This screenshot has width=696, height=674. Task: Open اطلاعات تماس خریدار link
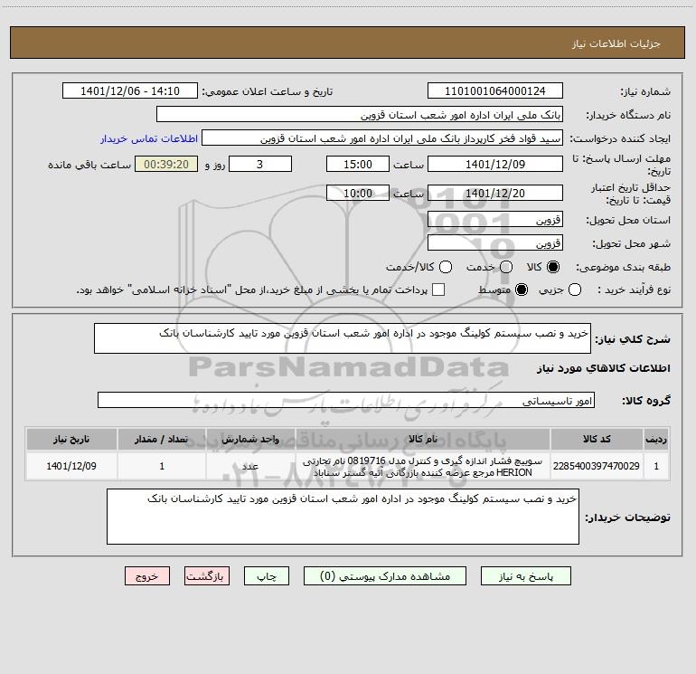coord(149,138)
